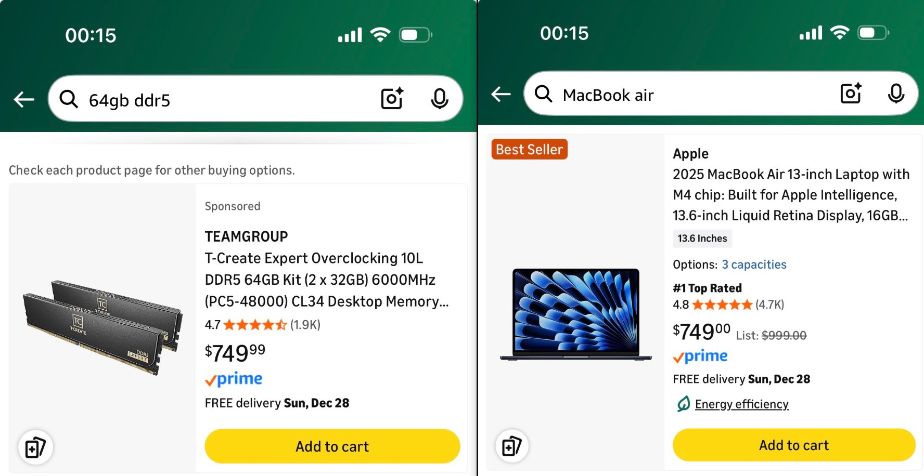The width and height of the screenshot is (924, 476).
Task: Select the 13.6 Inches size chip
Action: 702,239
